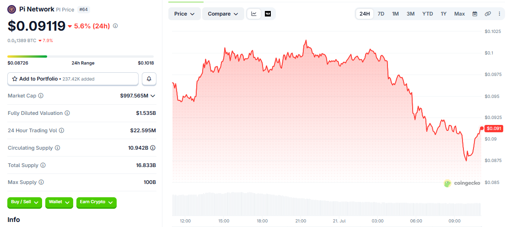Select the 1Y time range tab
511x227 pixels.
click(444, 14)
